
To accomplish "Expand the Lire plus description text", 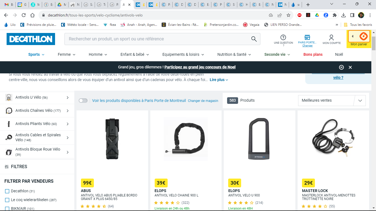I will 219,80.
